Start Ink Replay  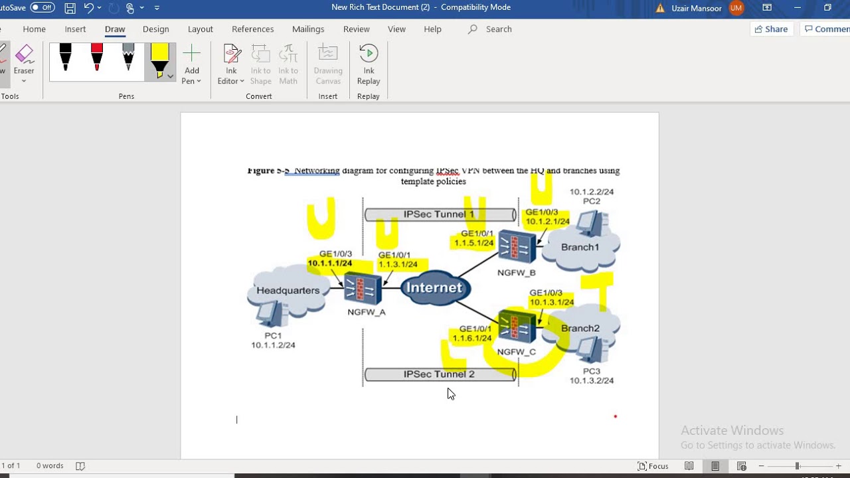(x=369, y=64)
